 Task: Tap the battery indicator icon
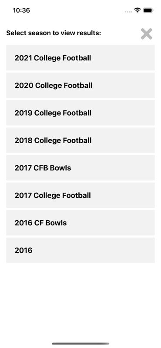point(148,10)
